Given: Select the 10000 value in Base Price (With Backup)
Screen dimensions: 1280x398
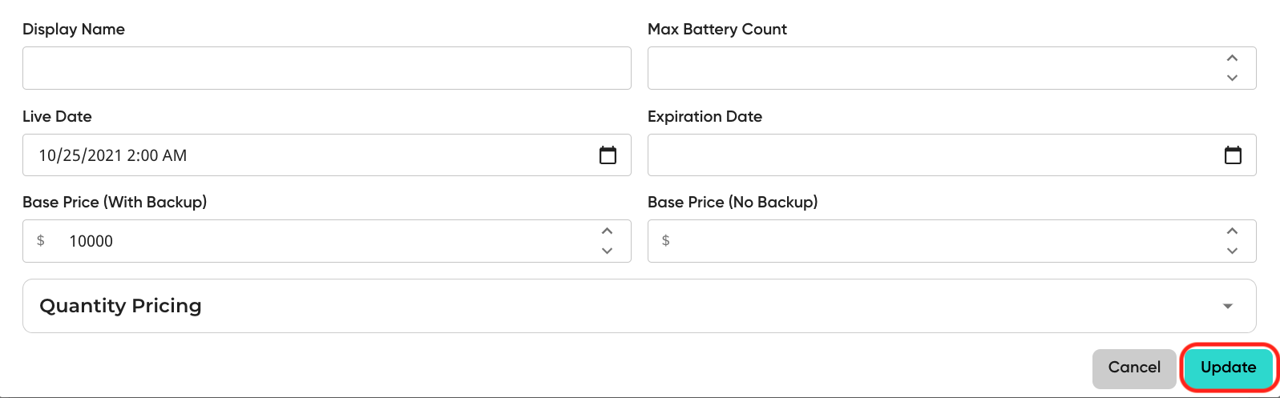Looking at the screenshot, I should click(91, 241).
